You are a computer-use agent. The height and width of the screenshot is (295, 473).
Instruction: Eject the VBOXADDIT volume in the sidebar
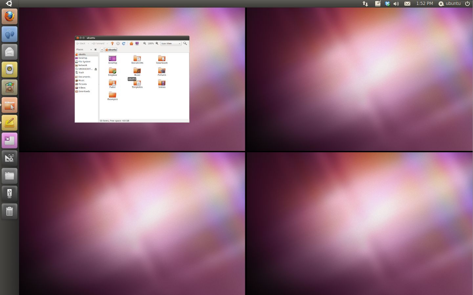coord(96,69)
